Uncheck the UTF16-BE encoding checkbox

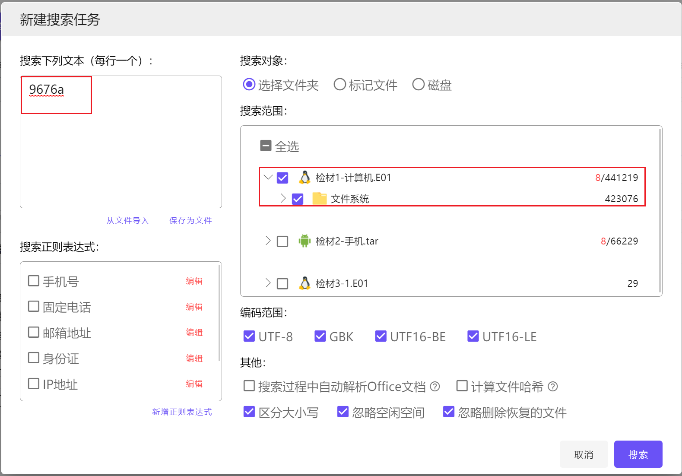[381, 336]
